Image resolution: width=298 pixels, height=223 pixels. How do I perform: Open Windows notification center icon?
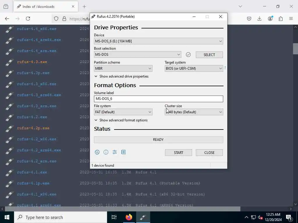[289, 217]
